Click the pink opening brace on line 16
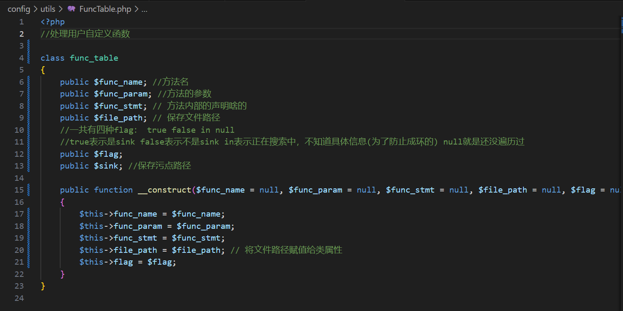Image resolution: width=623 pixels, height=311 pixels. coord(62,202)
